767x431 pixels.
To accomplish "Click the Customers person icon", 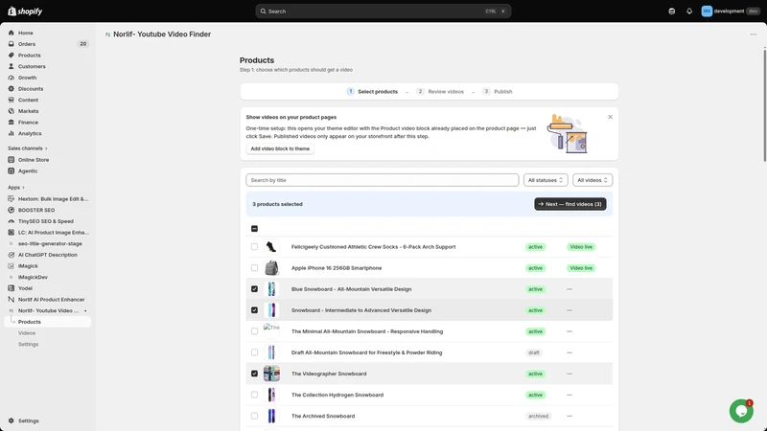I will pyautogui.click(x=12, y=66).
